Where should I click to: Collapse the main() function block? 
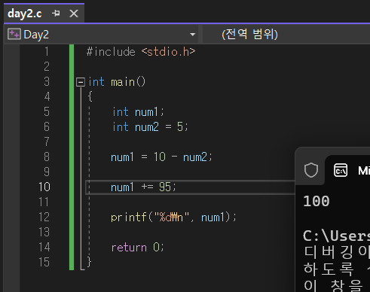(x=81, y=82)
